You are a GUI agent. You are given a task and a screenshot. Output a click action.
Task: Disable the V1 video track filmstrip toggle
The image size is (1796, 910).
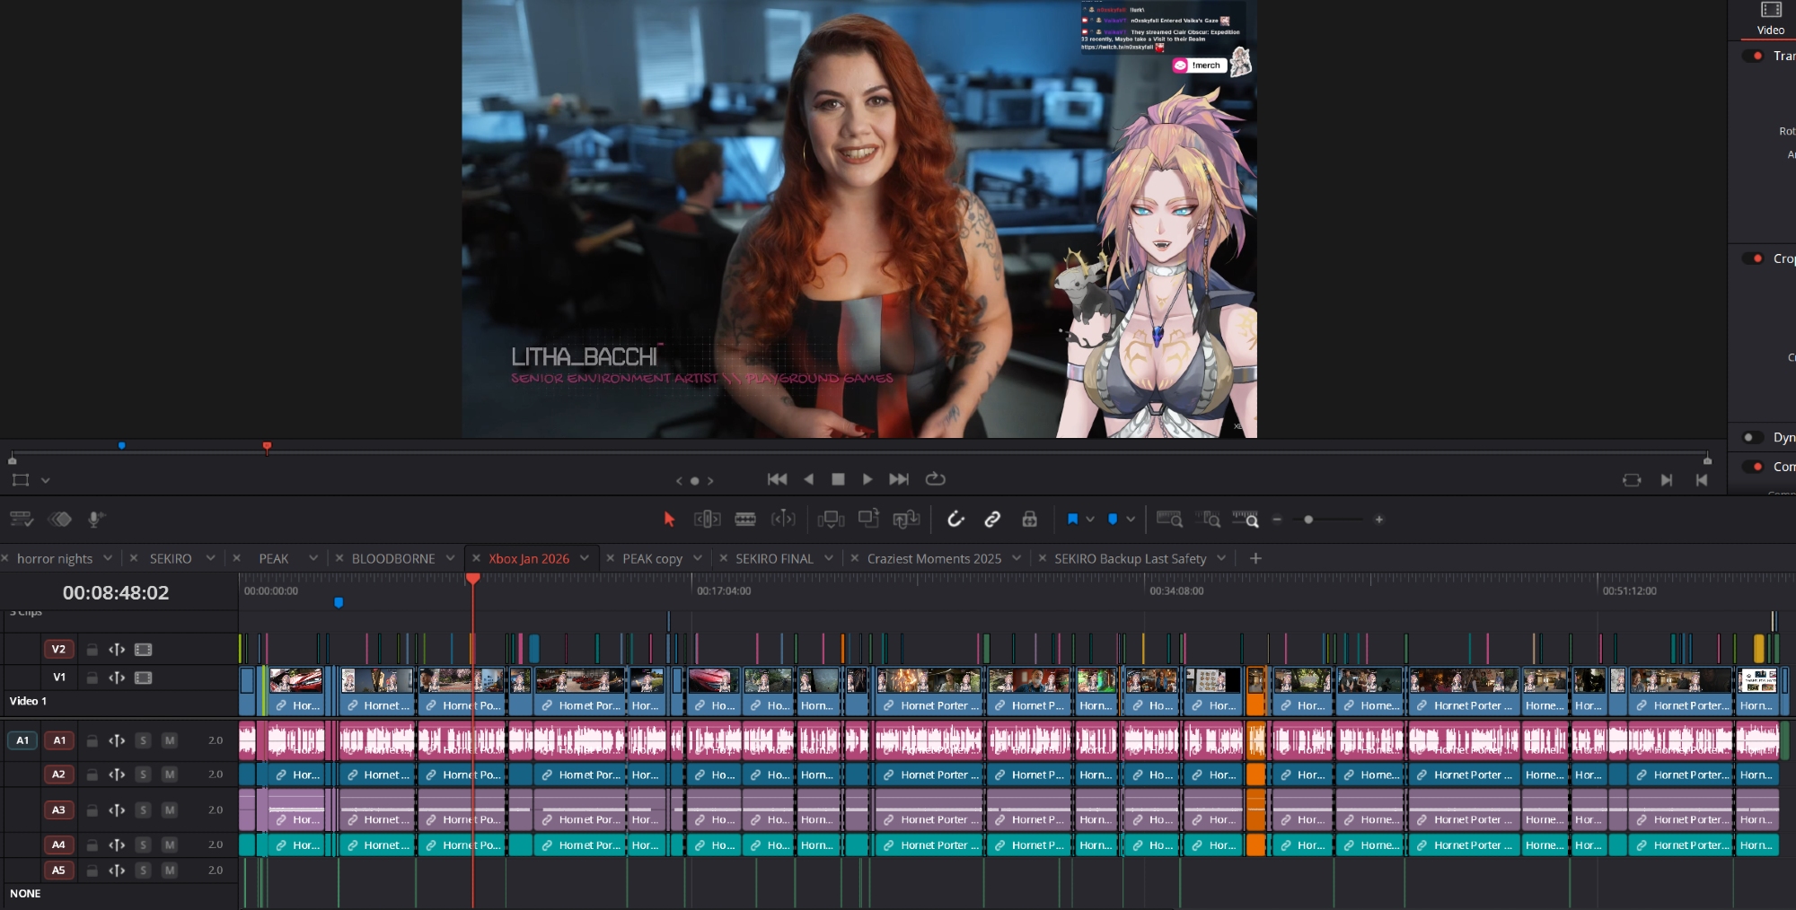144,678
